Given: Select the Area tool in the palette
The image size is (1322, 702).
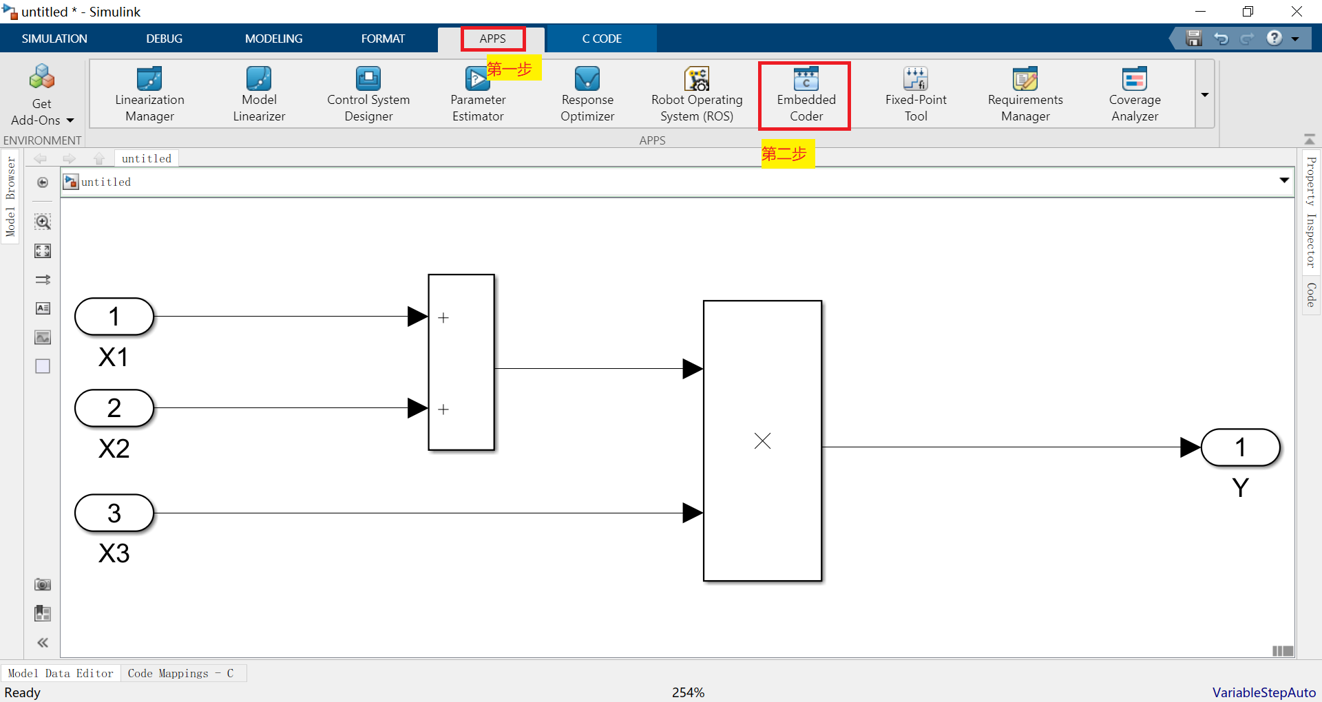Looking at the screenshot, I should tap(43, 366).
